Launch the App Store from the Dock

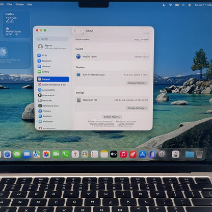pyautogui.click(x=143, y=154)
